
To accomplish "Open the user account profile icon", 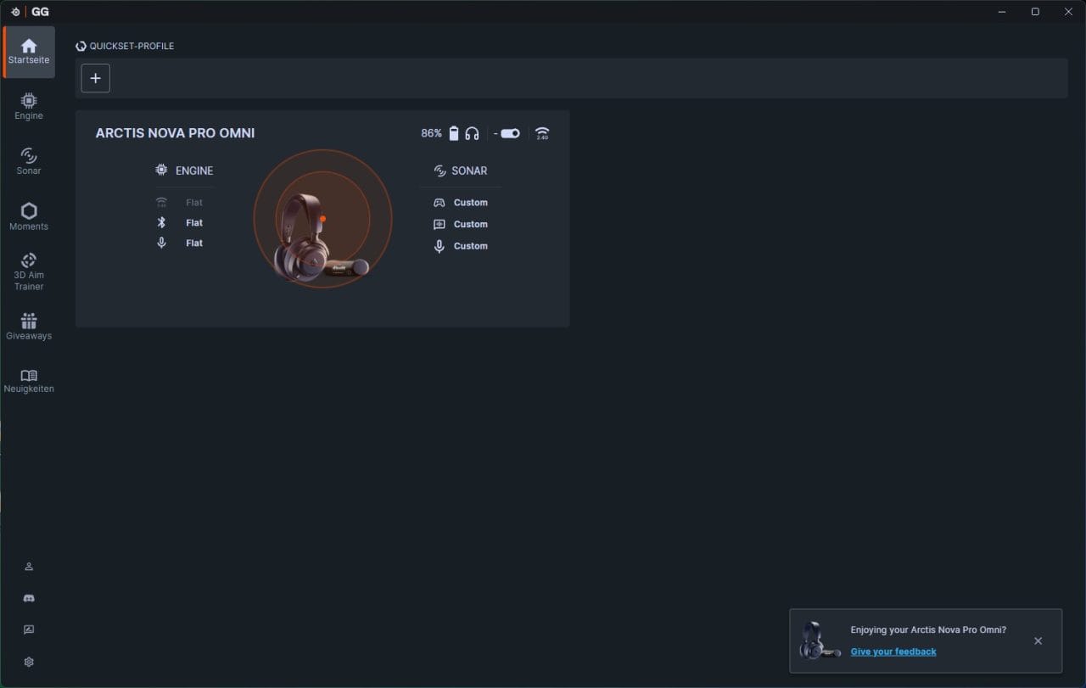I will (29, 567).
